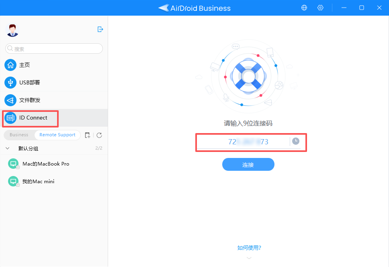Viewport: 389px width, 267px height.
Task: Click the home icon next to 主页
Action: (x=10, y=65)
